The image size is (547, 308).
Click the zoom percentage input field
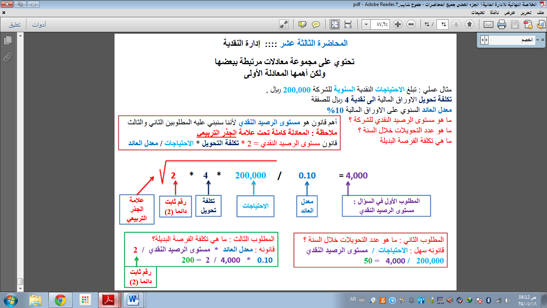click(x=380, y=24)
